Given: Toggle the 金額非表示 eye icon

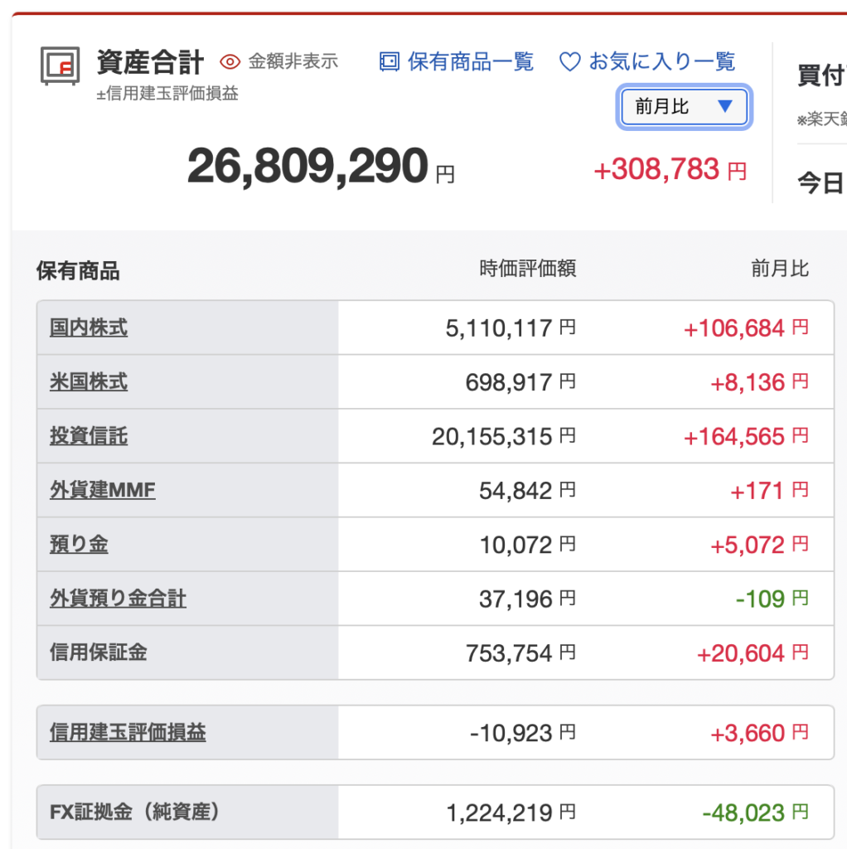Looking at the screenshot, I should point(230,61).
